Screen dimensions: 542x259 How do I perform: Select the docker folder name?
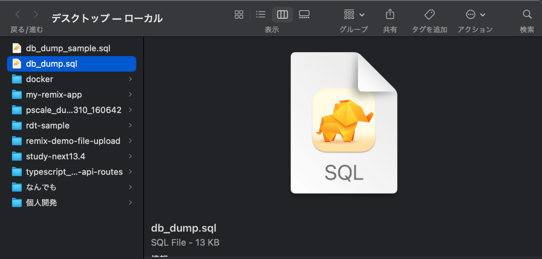[39, 79]
